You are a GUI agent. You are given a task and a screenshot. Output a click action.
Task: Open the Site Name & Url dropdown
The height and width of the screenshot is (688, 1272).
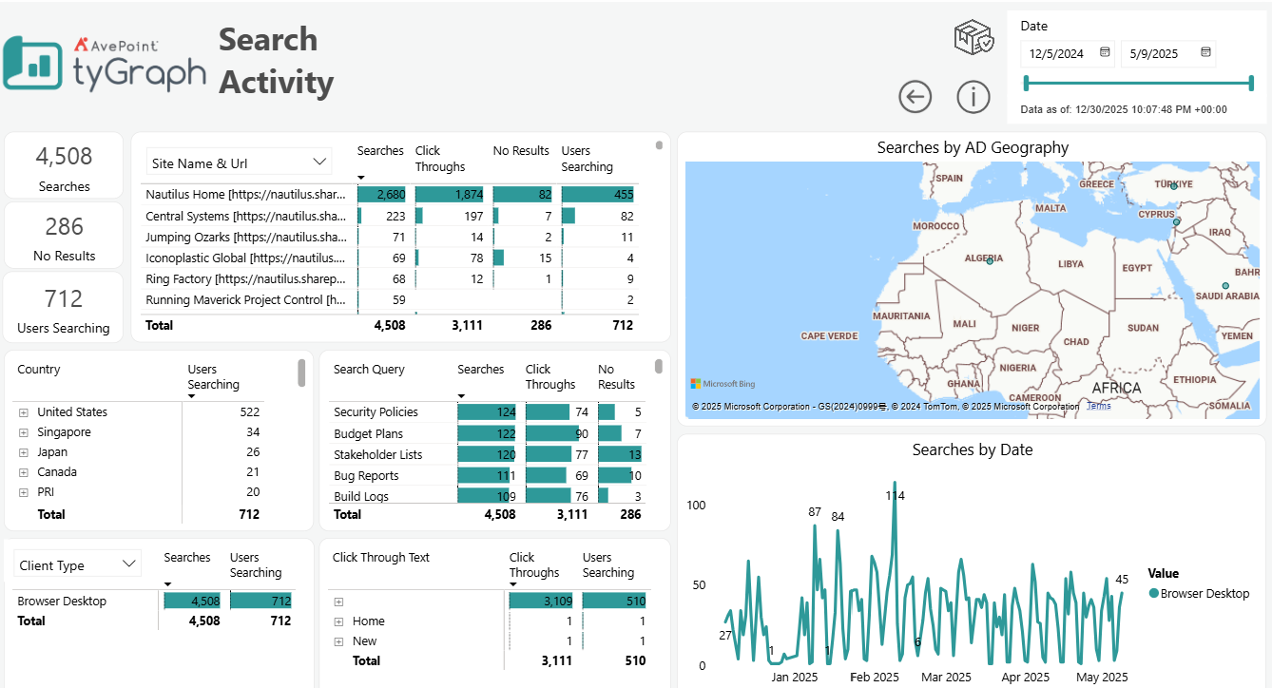click(x=238, y=162)
